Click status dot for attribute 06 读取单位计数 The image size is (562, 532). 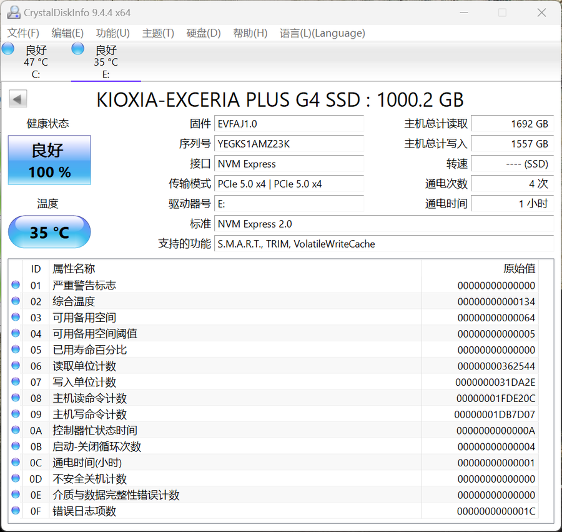point(16,366)
